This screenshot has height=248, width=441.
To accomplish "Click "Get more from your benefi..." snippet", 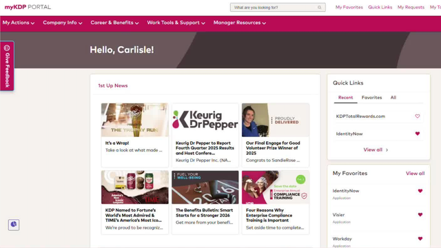I will pos(204,223).
